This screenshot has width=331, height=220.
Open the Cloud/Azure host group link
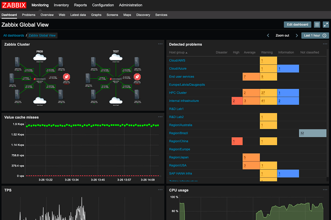click(x=178, y=68)
